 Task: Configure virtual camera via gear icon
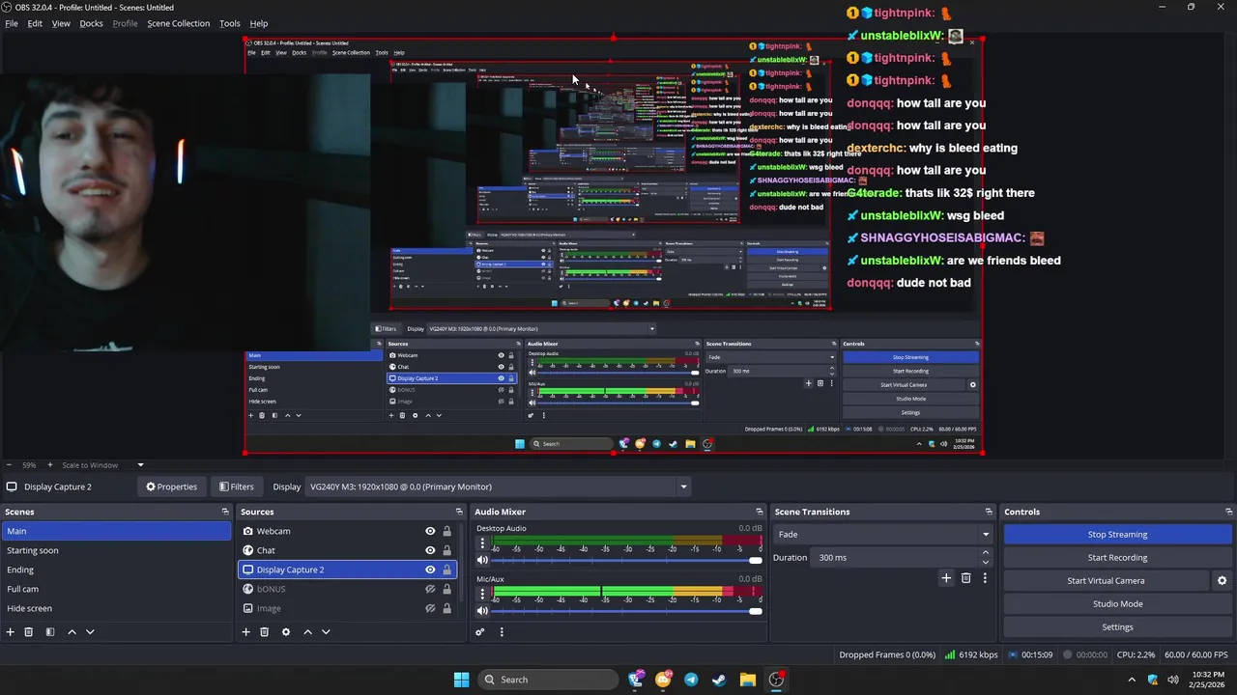[x=1222, y=580]
